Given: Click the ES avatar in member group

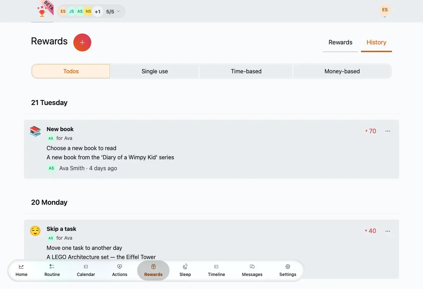Looking at the screenshot, I should (63, 11).
